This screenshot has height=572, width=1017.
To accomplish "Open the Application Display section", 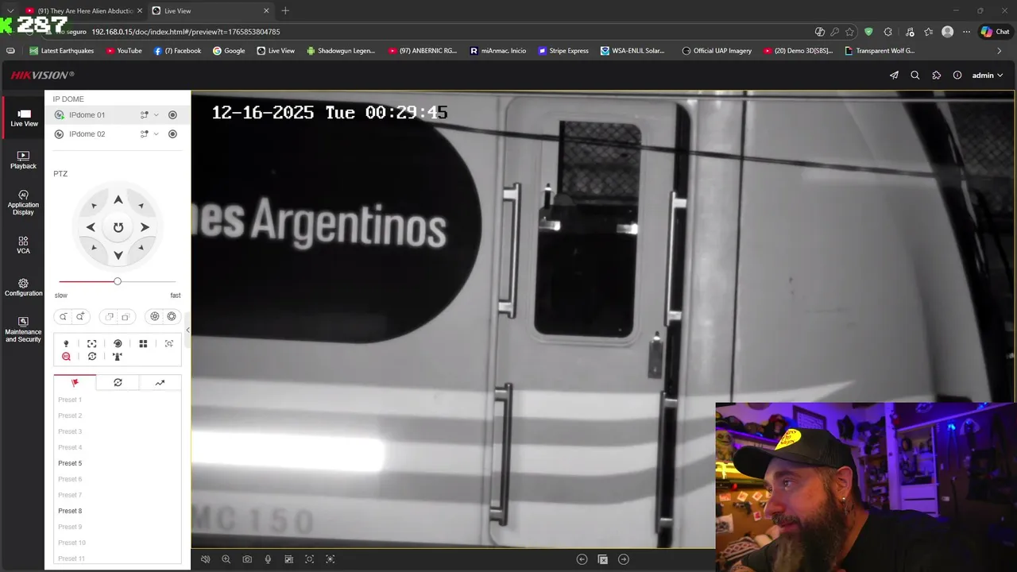I will click(24, 203).
